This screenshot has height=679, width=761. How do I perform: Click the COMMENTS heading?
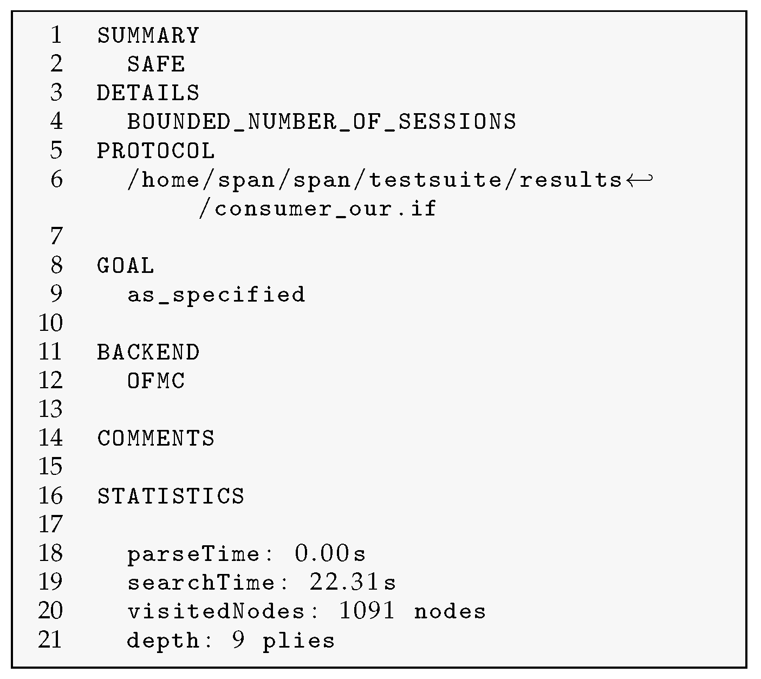click(156, 439)
